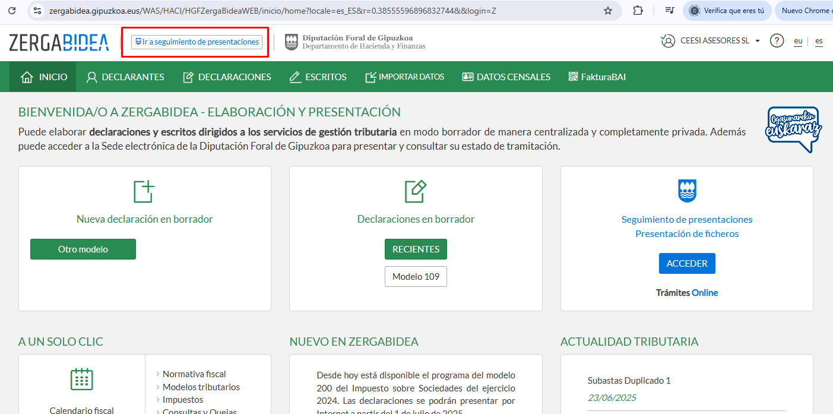The width and height of the screenshot is (833, 414).
Task: Open the INICIO menu tab
Action: point(43,77)
